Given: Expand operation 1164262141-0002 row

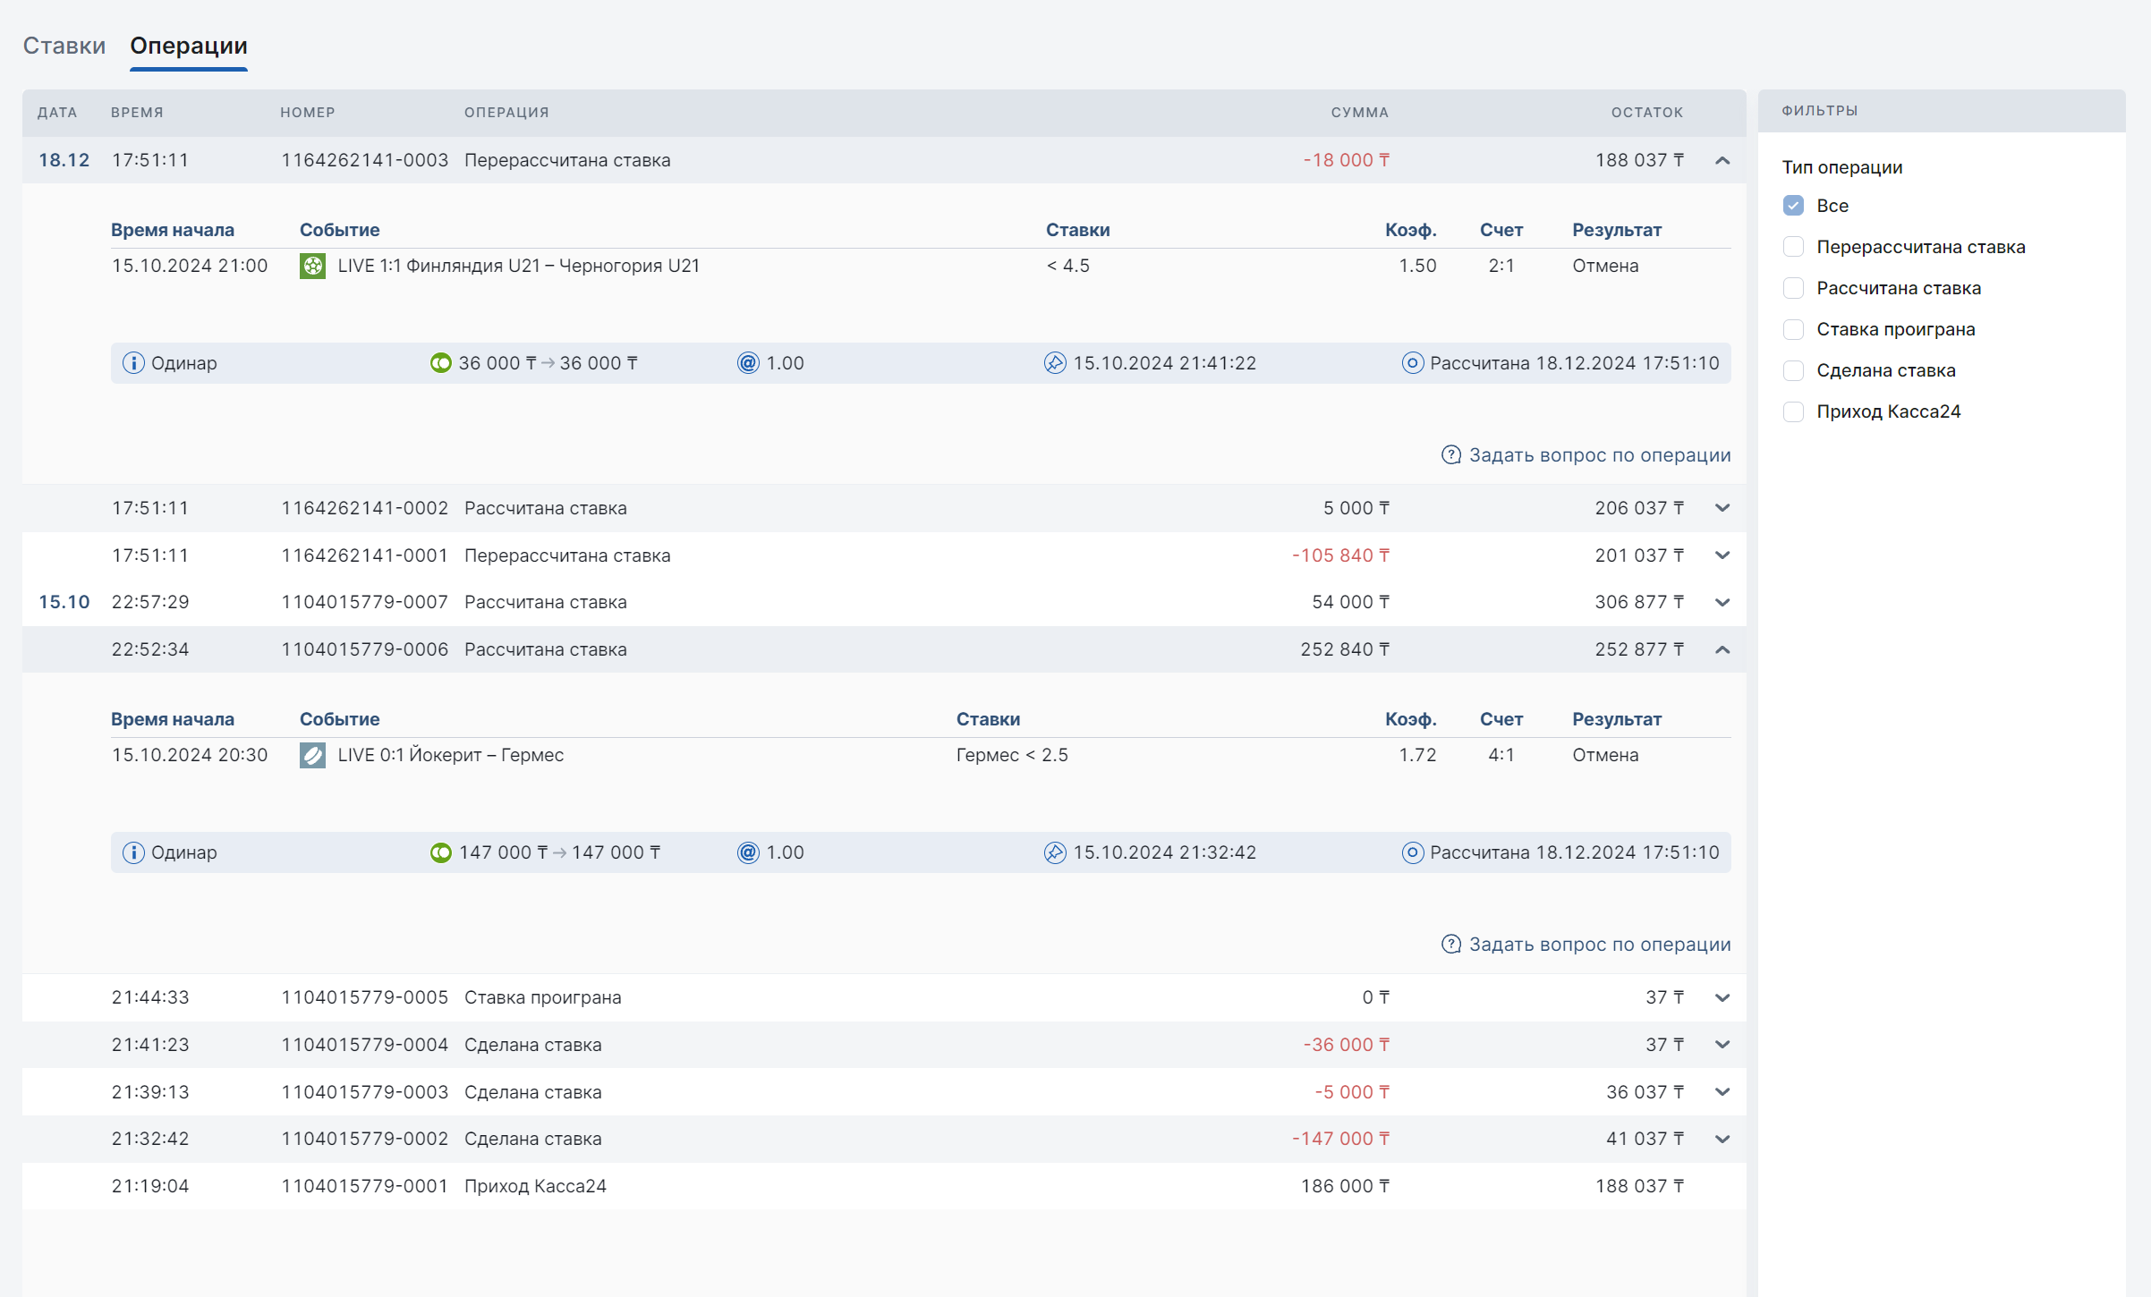Looking at the screenshot, I should pos(1722,508).
